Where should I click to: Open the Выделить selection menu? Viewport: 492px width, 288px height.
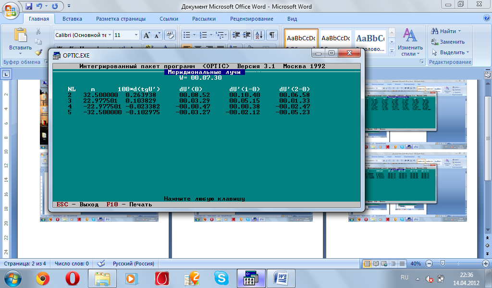tap(450, 52)
